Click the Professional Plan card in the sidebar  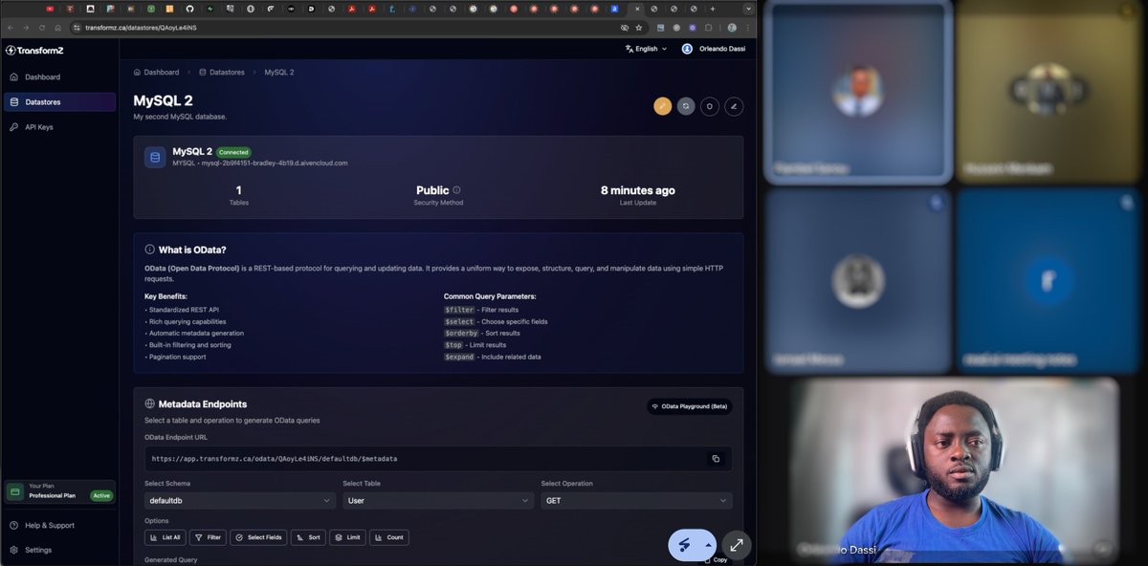59,491
